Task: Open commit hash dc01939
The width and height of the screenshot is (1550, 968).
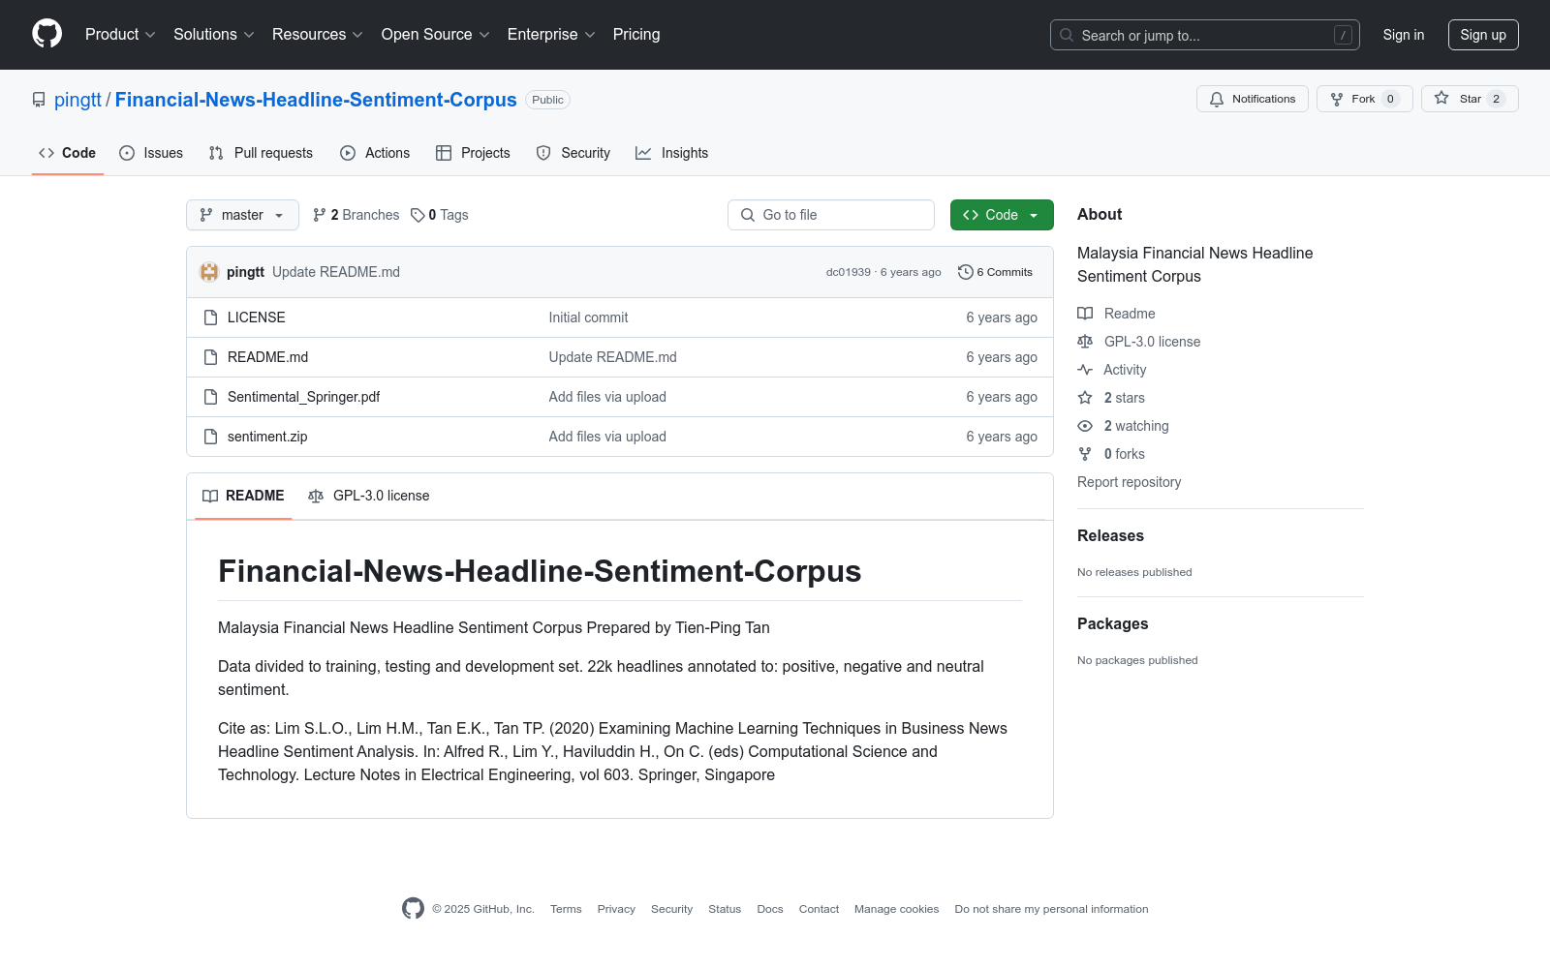Action: [849, 272]
